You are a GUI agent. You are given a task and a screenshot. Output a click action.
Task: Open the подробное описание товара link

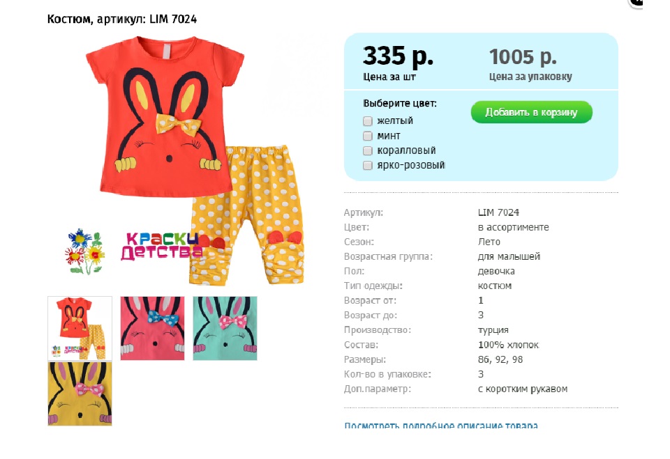pos(441,426)
